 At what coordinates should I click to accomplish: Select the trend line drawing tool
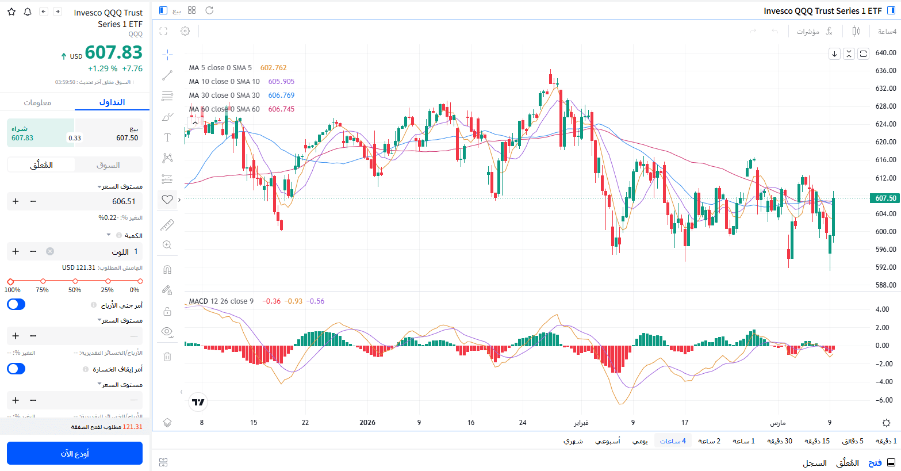coord(167,75)
